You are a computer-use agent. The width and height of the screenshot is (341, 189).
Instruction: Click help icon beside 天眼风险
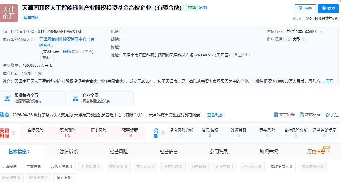13,133
